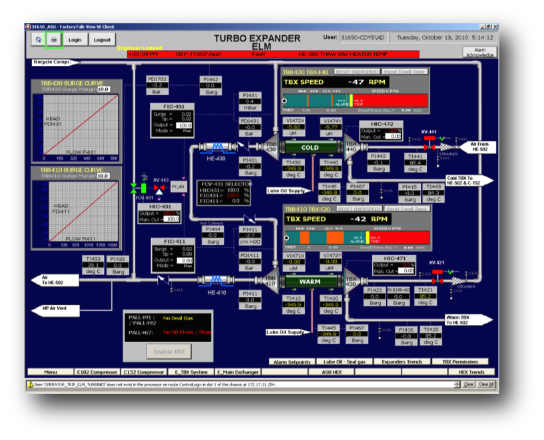The image size is (544, 440).
Task: Navigate to E_TBX System screen
Action: tap(191, 371)
